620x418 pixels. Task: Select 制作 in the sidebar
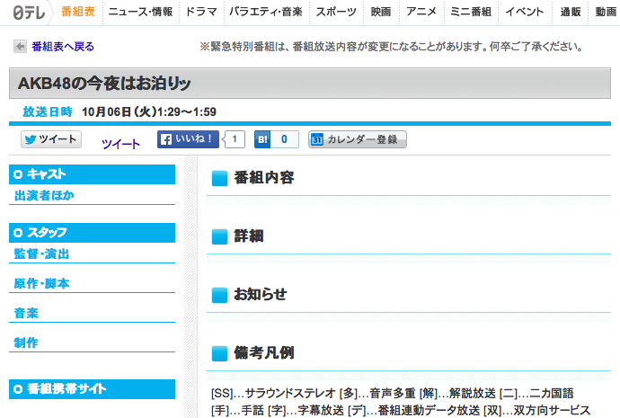tap(26, 342)
